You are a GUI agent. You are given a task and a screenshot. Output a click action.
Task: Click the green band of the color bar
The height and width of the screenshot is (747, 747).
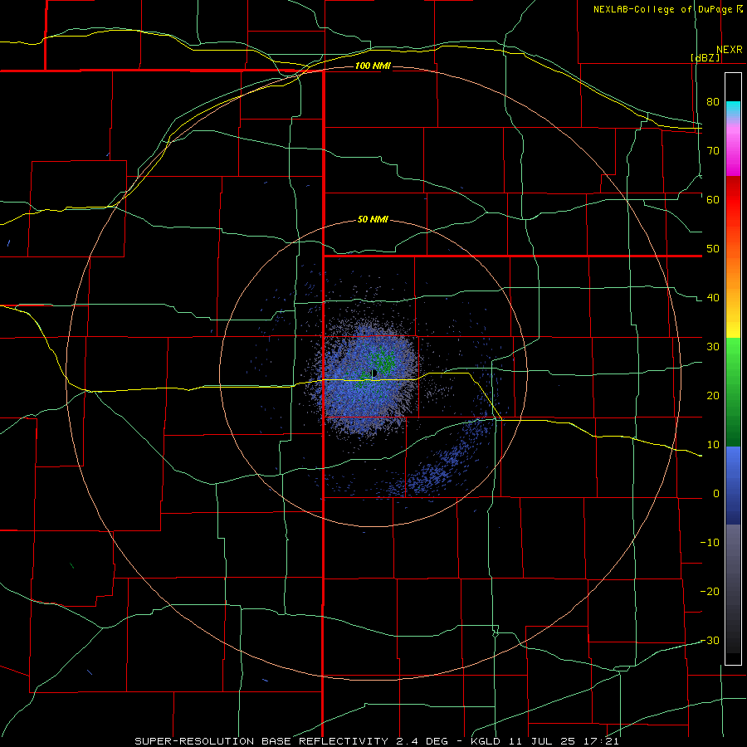(x=733, y=392)
